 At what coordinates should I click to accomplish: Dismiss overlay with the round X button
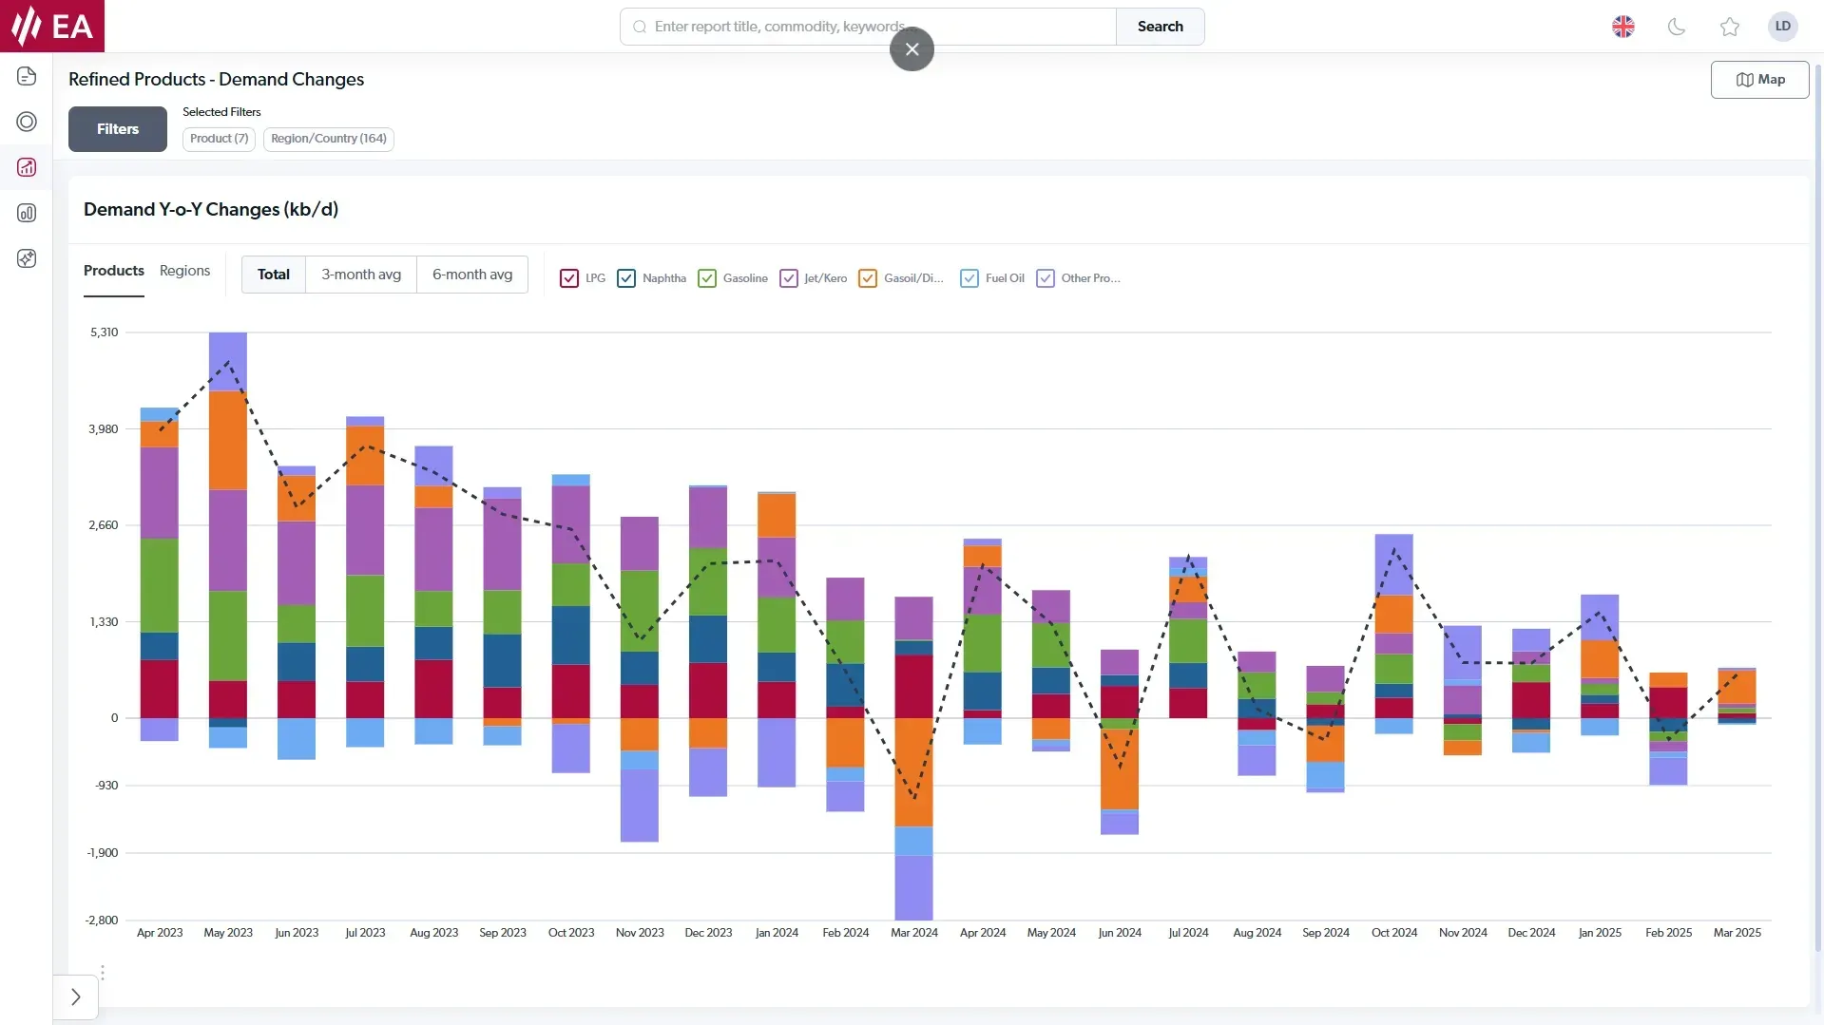912,49
